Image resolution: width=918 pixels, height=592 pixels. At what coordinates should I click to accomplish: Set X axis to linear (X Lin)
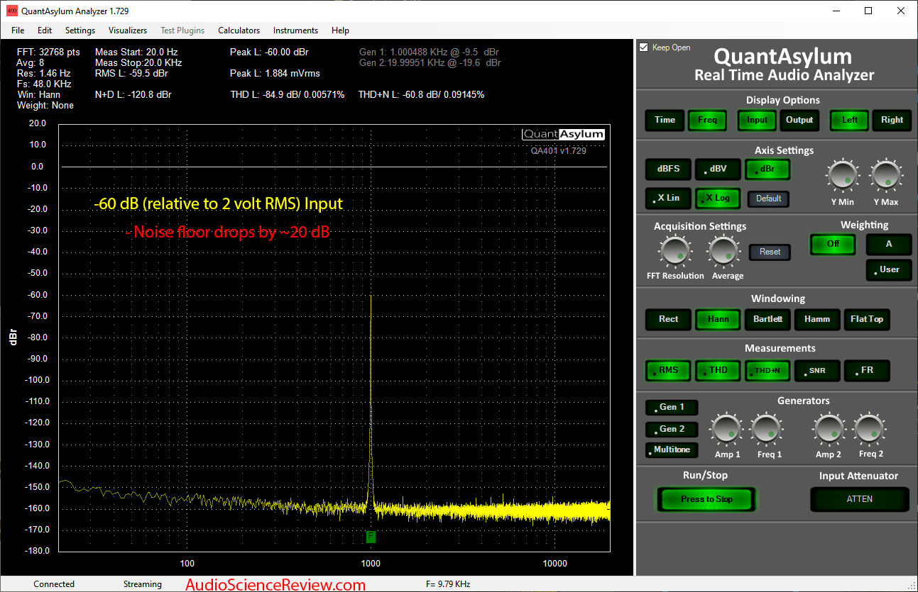tap(668, 198)
